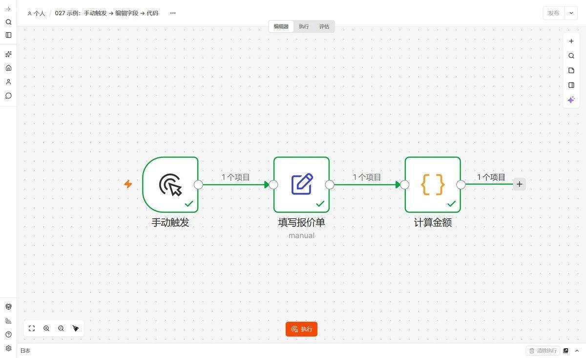Open the 日志 logs panel label

25,351
